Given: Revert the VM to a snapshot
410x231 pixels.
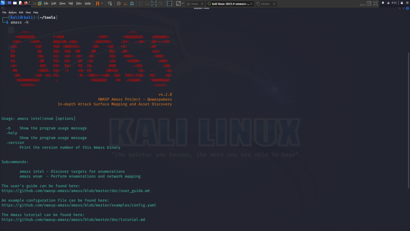Looking at the screenshot, I should pos(125,3).
